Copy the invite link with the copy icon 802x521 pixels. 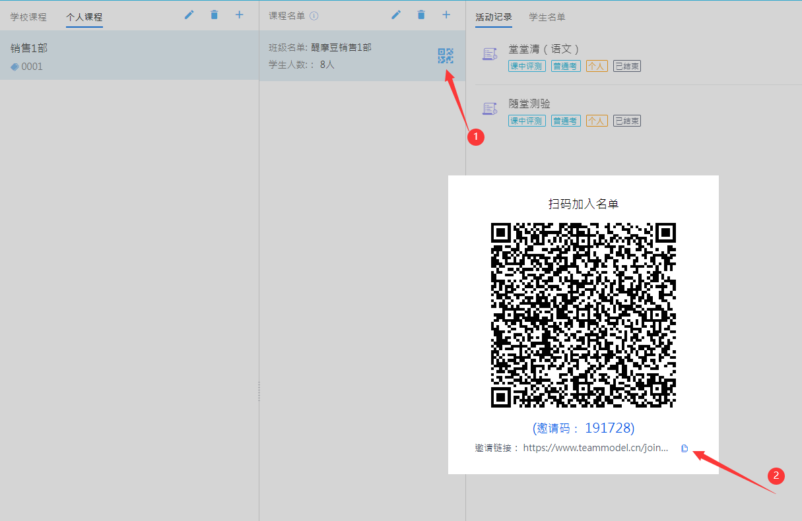tap(685, 448)
